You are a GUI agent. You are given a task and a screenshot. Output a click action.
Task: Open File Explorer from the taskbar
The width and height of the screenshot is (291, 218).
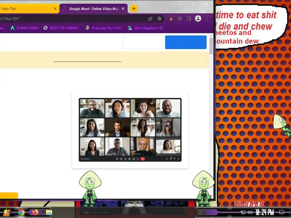pyautogui.click(x=49, y=212)
